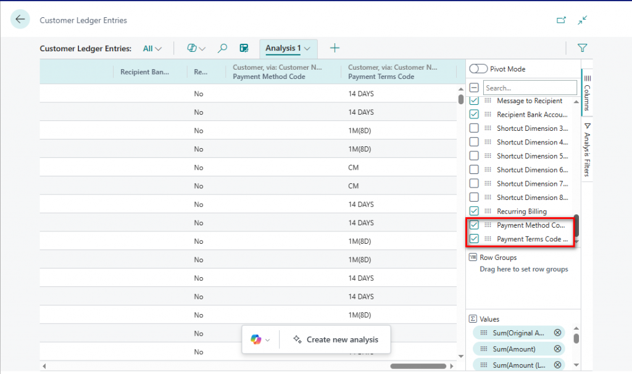Click the back arrow button

tap(20, 20)
